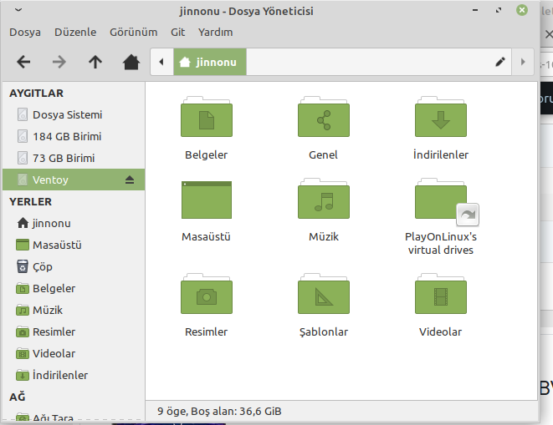Select the Videolar videos folder icon
Viewport: 553px width, 425px height.
(441, 294)
